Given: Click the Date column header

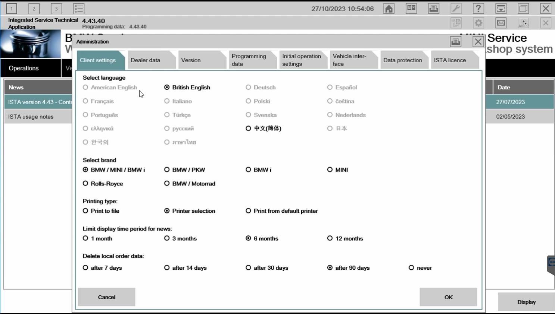Looking at the screenshot, I should (523, 87).
